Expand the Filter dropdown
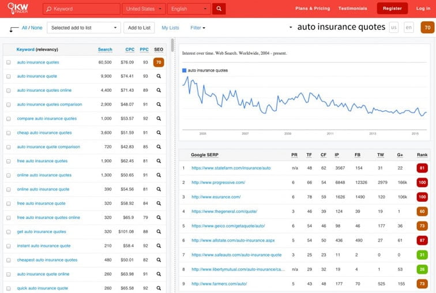This screenshot has height=293, width=436. click(x=198, y=28)
